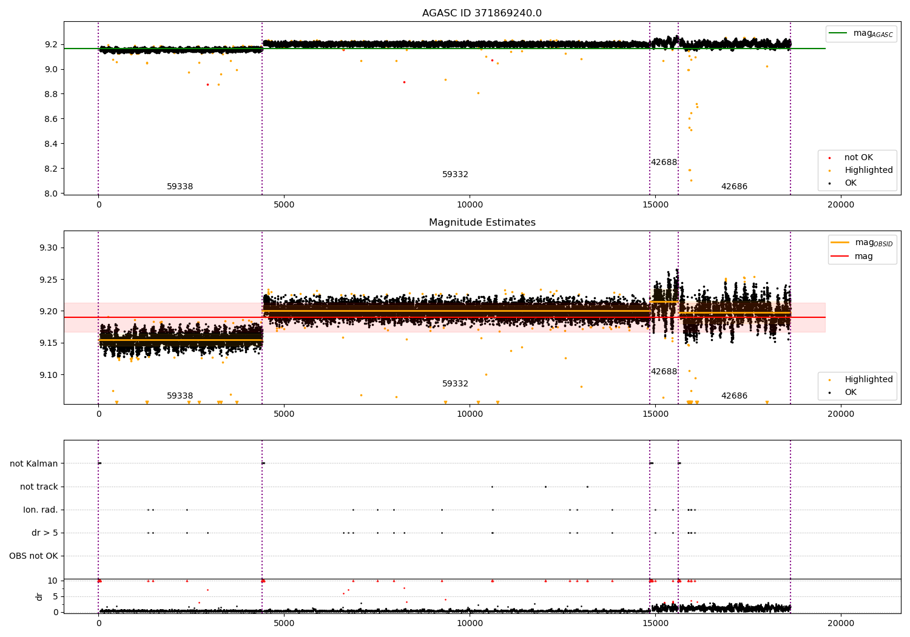
Task: Click red dot marker beside 'not OK'
Action: point(829,158)
